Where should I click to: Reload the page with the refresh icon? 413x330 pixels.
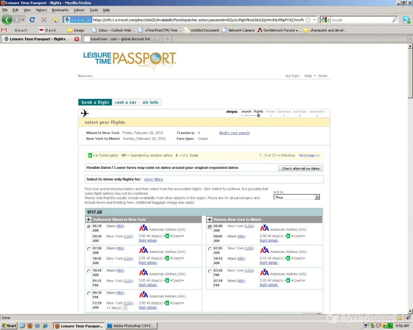(32, 20)
